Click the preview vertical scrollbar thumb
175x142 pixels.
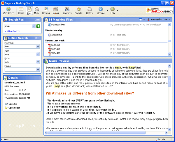pos(169,81)
